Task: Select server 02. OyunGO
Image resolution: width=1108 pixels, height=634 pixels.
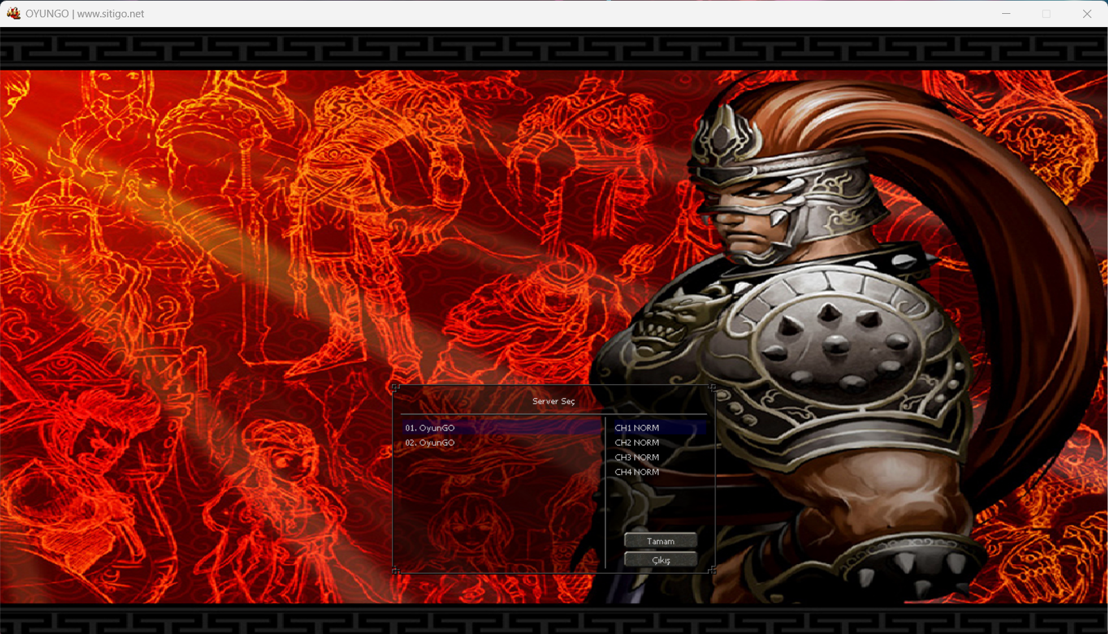Action: coord(503,443)
